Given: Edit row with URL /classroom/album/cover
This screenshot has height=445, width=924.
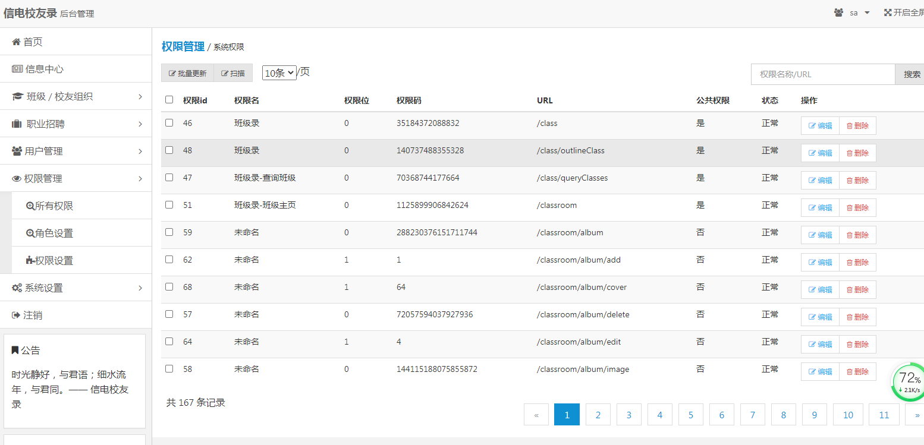Looking at the screenshot, I should click(820, 290).
